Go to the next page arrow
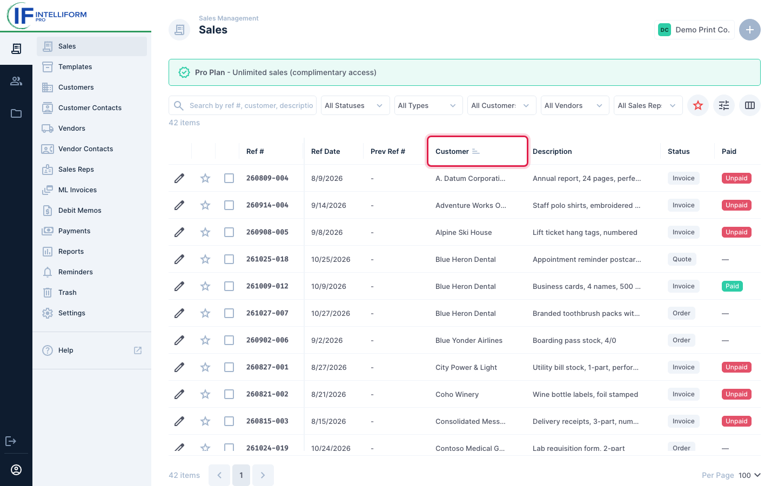The height and width of the screenshot is (486, 778). (x=263, y=475)
